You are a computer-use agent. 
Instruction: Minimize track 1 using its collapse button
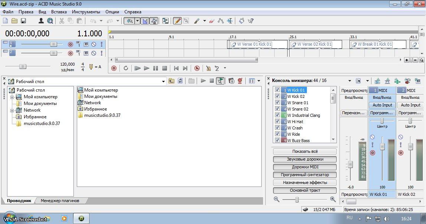(x=5, y=42)
